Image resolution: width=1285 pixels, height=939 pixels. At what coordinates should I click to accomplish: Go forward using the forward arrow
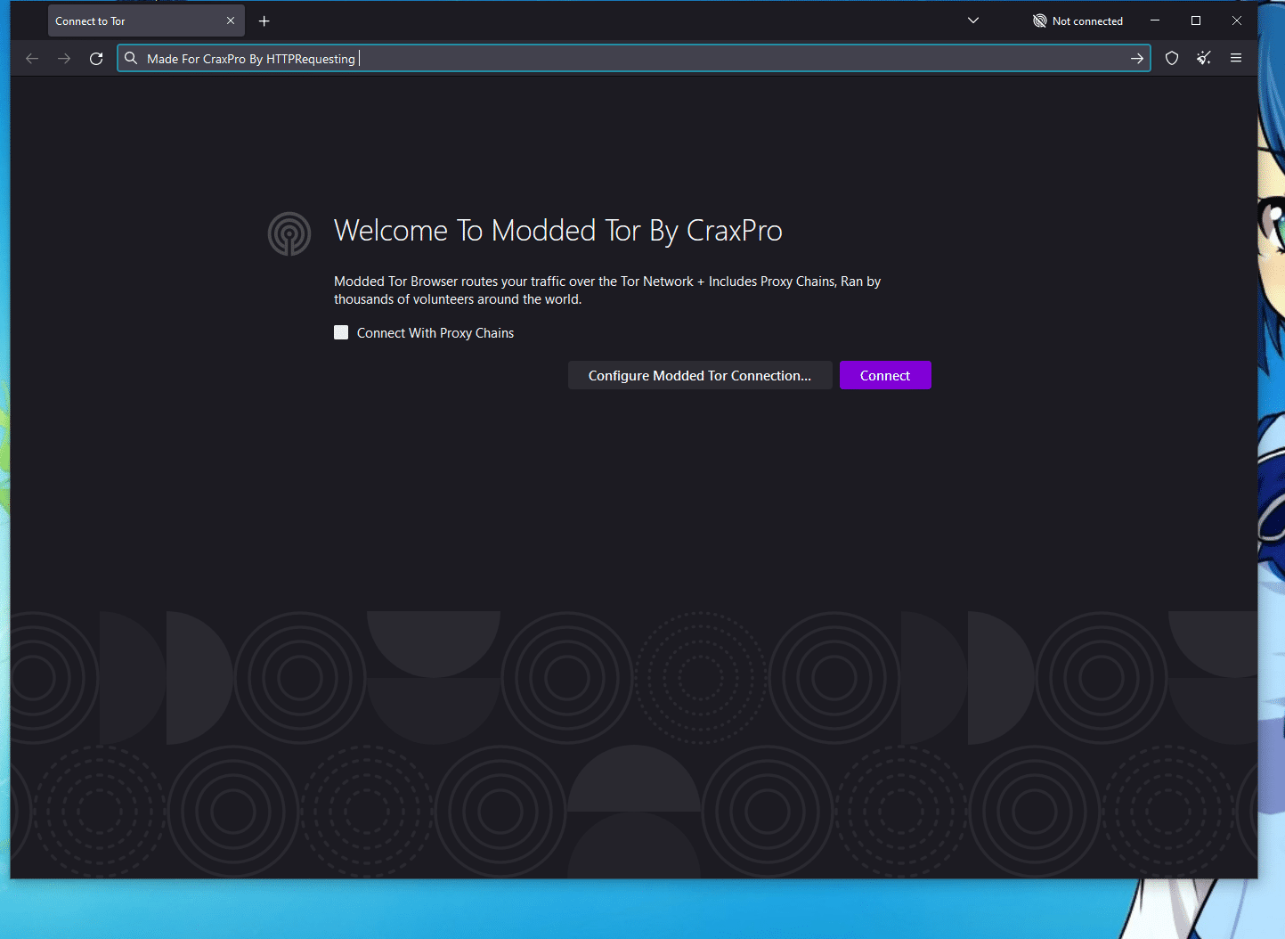click(x=64, y=59)
